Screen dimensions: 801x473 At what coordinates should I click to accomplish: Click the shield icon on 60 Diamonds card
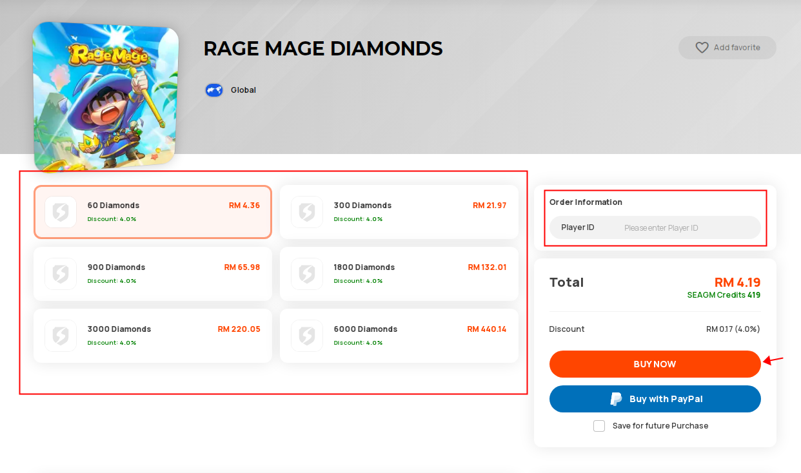pyautogui.click(x=61, y=212)
